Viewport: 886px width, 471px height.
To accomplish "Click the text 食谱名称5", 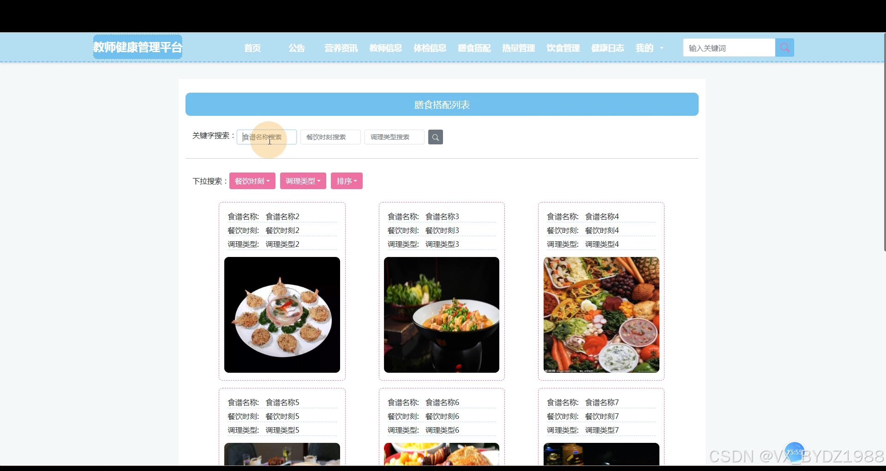I will [282, 402].
